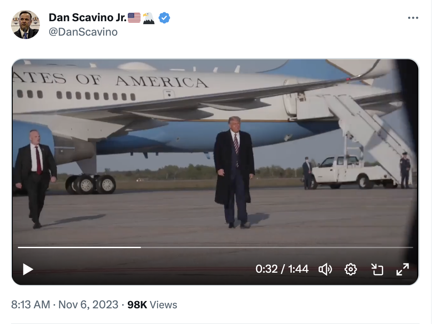Mute the video sound
Screen dimensions: 434x324
[325, 269]
